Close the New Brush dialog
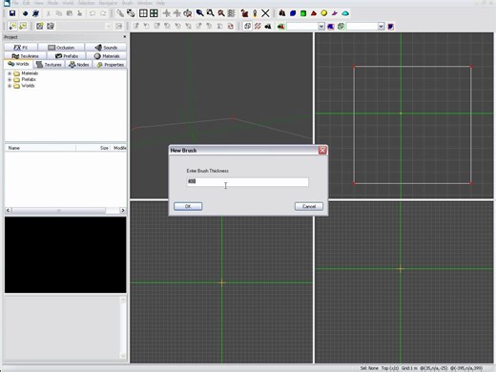496x372 pixels. pyautogui.click(x=322, y=150)
